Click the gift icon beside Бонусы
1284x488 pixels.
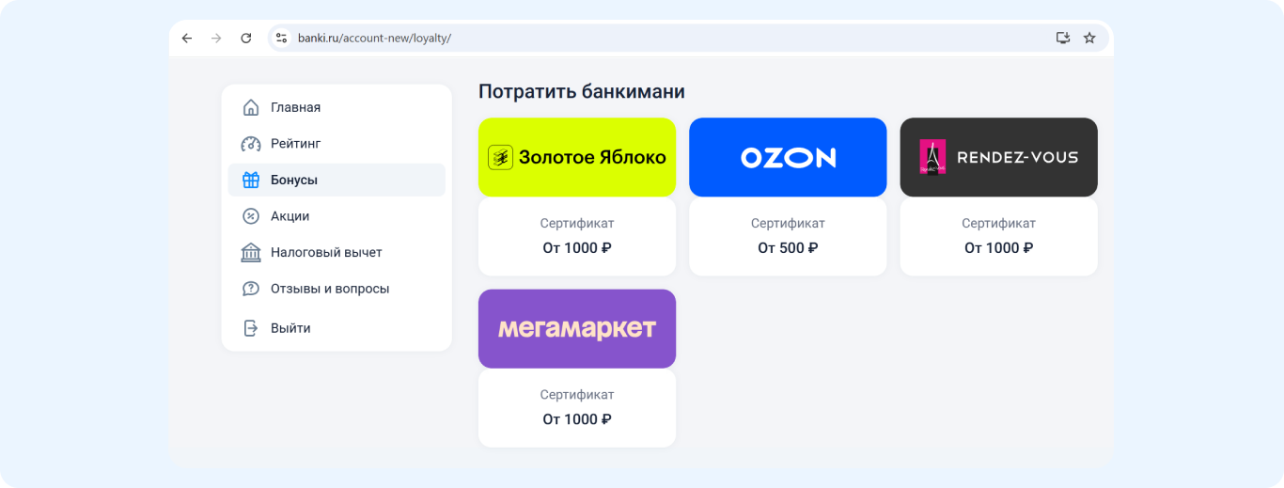coord(251,180)
